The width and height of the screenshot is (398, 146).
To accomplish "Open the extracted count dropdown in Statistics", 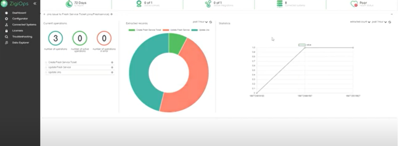I will click(x=360, y=22).
